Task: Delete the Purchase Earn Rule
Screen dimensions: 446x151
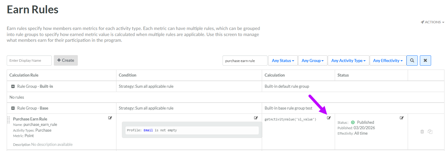Action: (422, 132)
